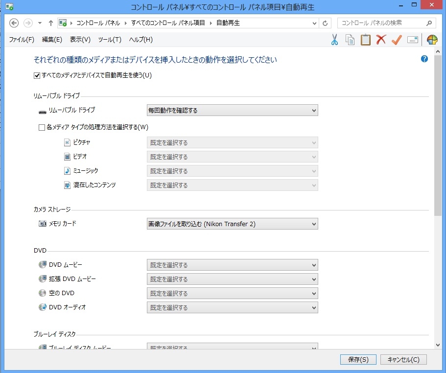Go up one level with the up arrow

click(50, 23)
